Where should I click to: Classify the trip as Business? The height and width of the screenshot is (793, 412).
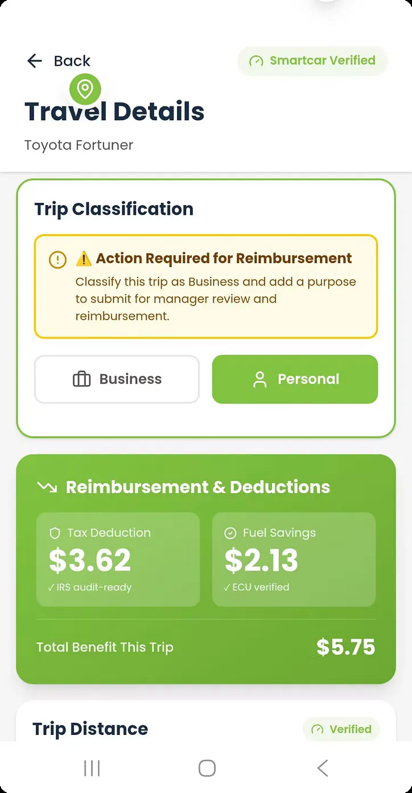pyautogui.click(x=117, y=379)
